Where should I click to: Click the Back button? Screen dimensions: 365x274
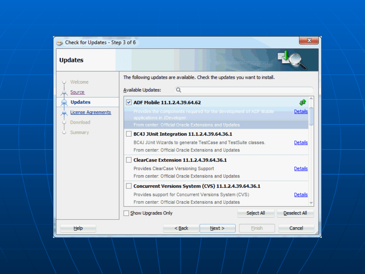[181, 228]
